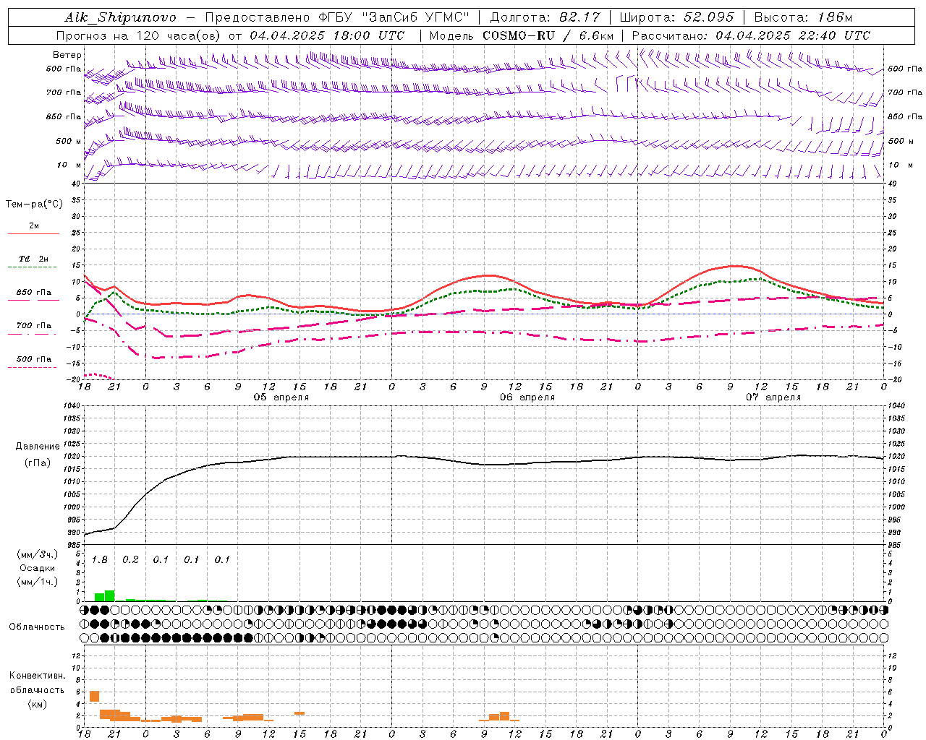Click the Ветер panel label
This screenshot has height=740, width=926.
[x=67, y=55]
